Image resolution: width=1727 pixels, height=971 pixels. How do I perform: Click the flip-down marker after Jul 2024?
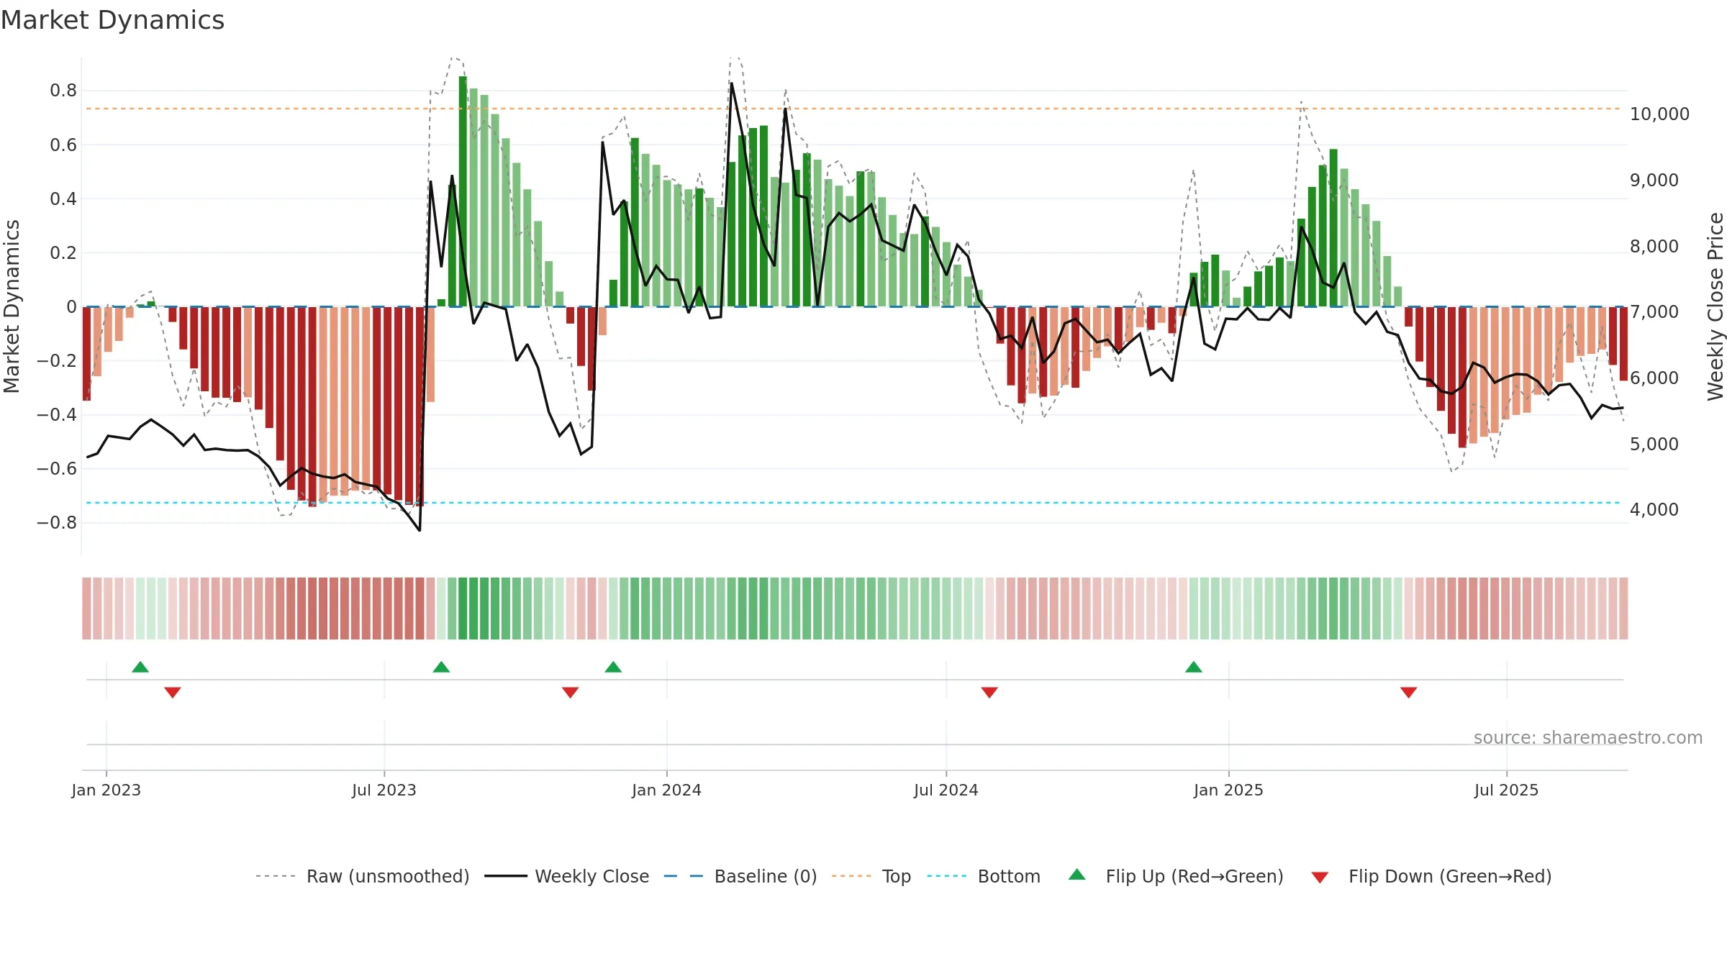[x=989, y=693]
